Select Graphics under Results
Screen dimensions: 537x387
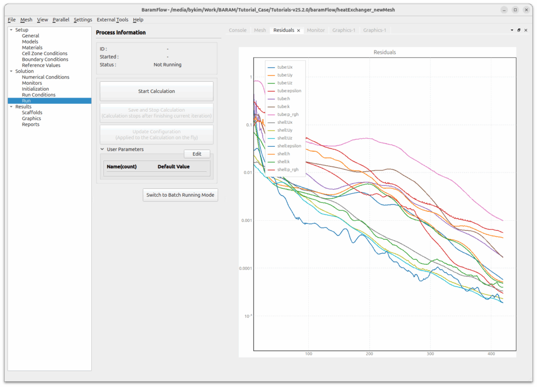tap(31, 119)
